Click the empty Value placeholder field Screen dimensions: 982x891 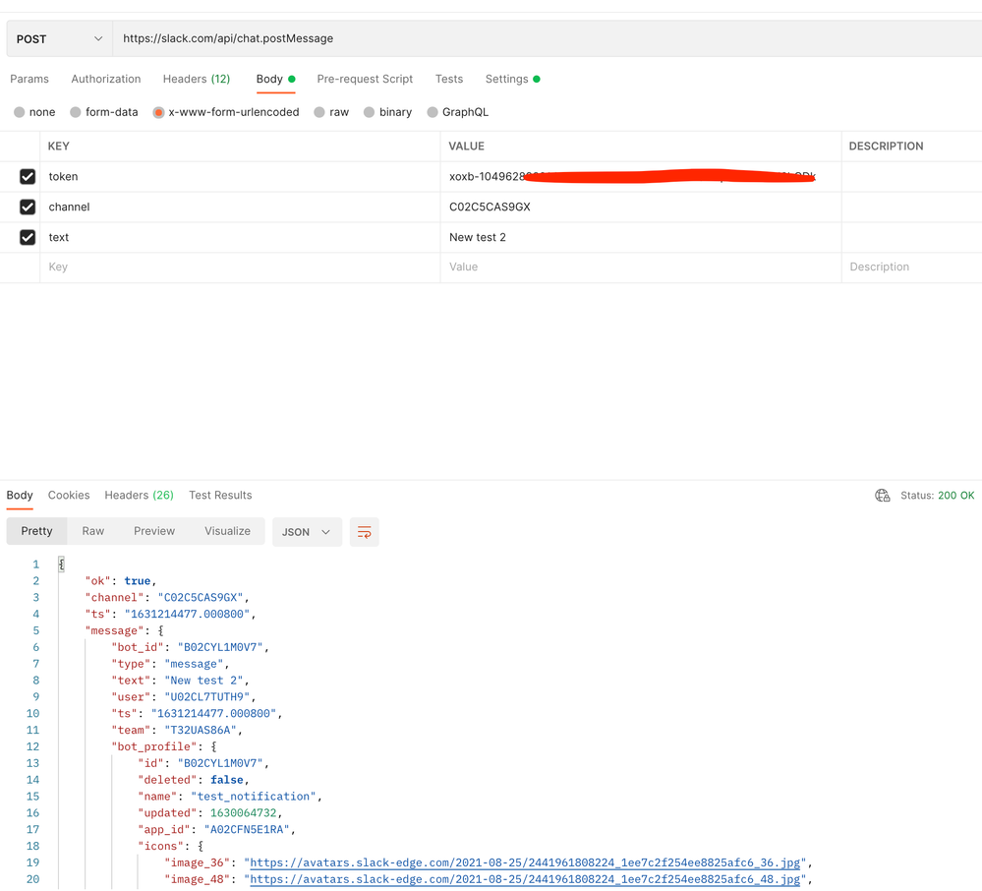coord(641,267)
